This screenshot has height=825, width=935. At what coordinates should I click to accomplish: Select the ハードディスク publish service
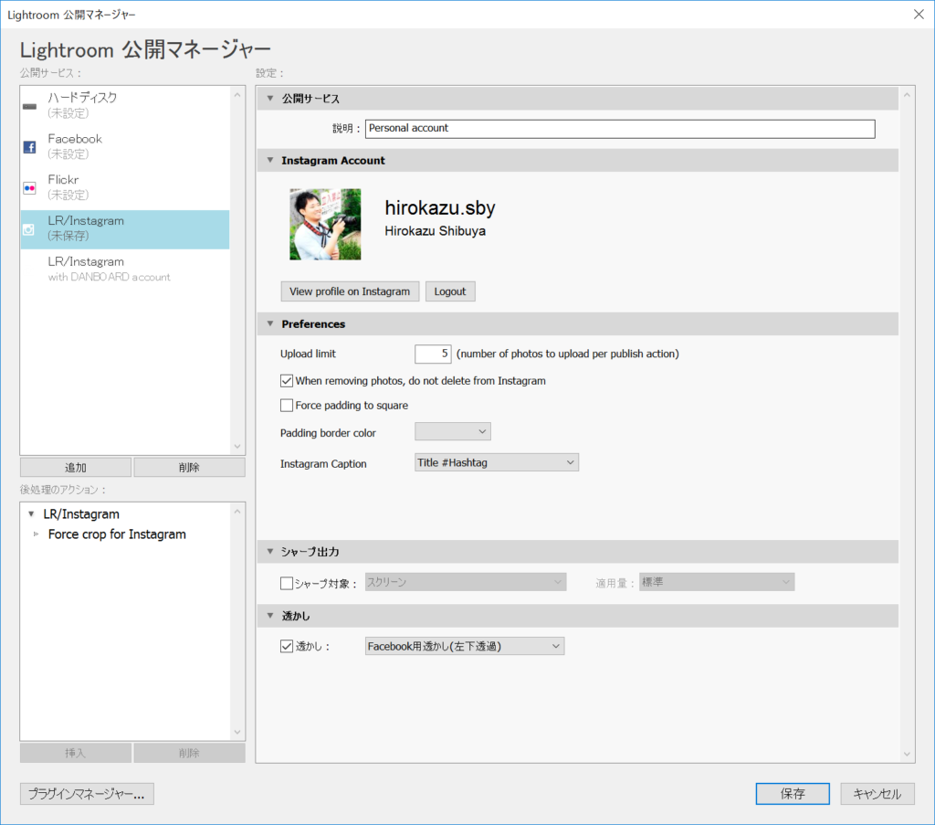[x=125, y=106]
